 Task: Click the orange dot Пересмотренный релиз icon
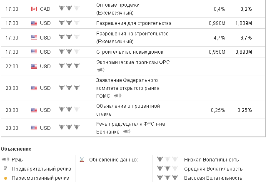(5, 178)
